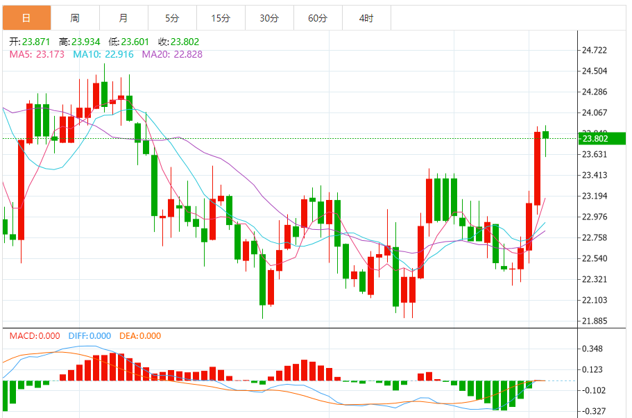Click the 23.631 price axis label

pos(595,155)
